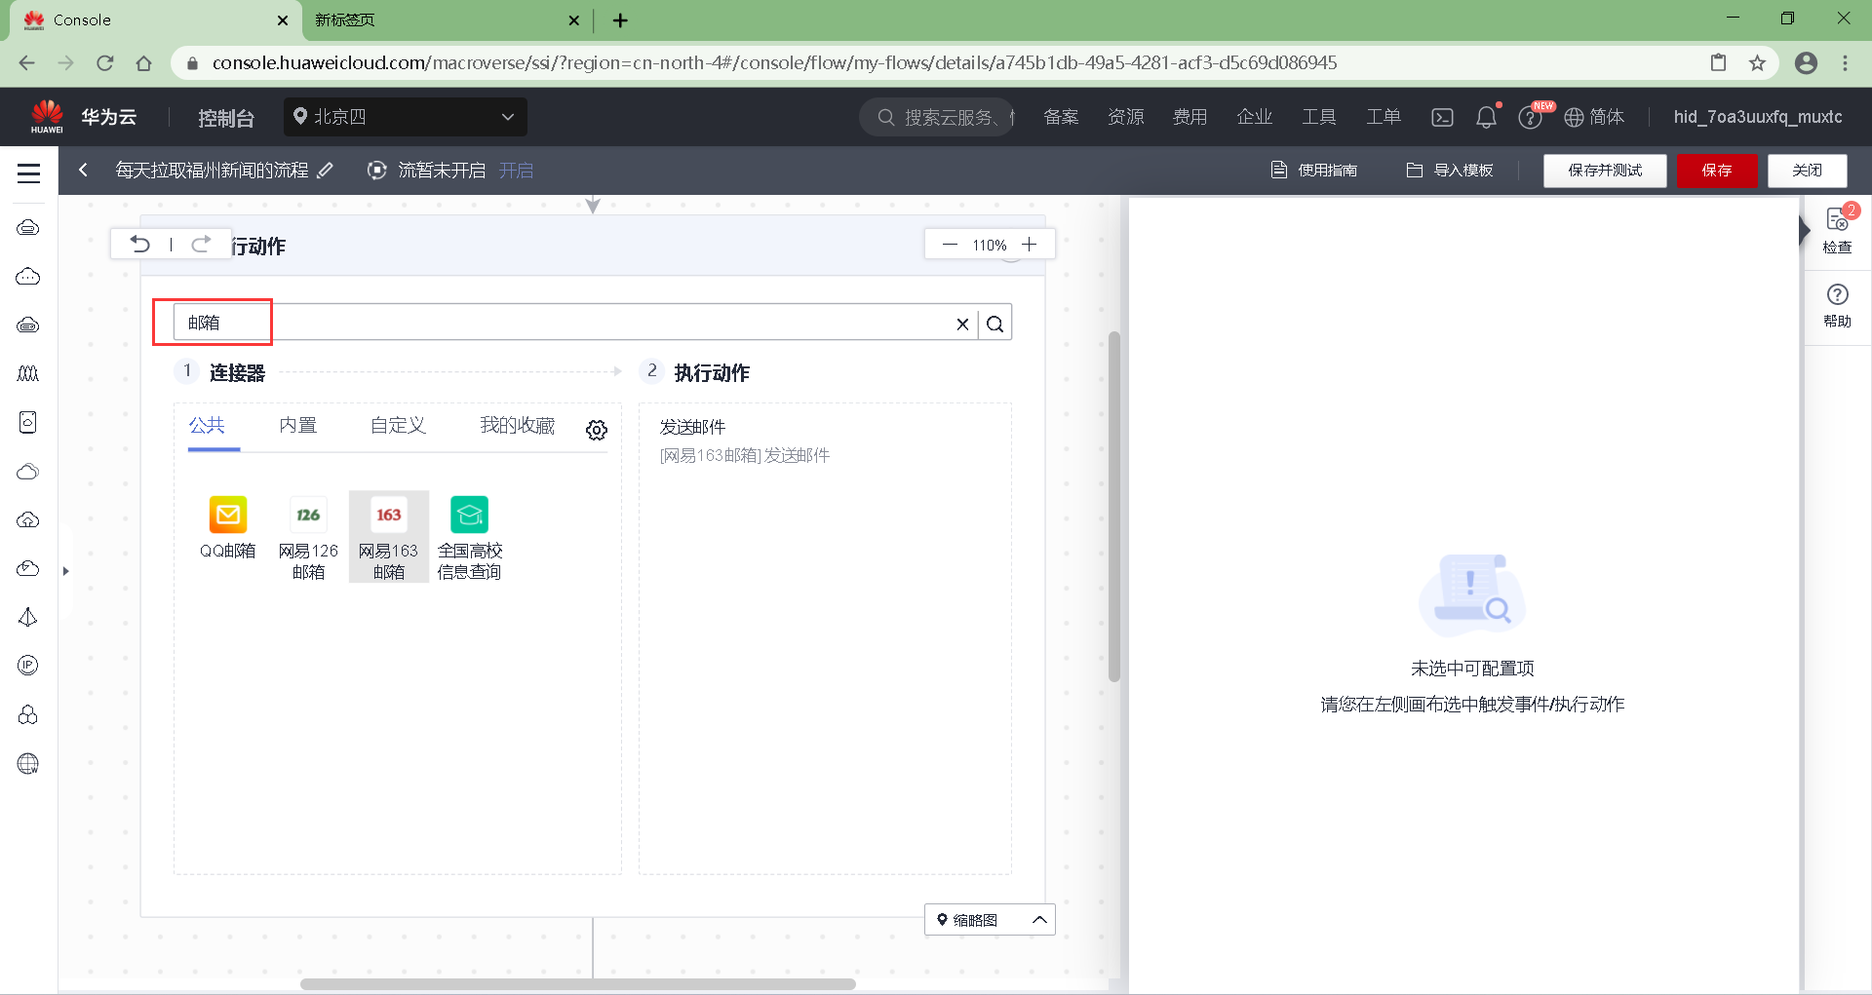Image resolution: width=1872 pixels, height=995 pixels.
Task: Click the 保存并测试 button
Action: click(1605, 171)
